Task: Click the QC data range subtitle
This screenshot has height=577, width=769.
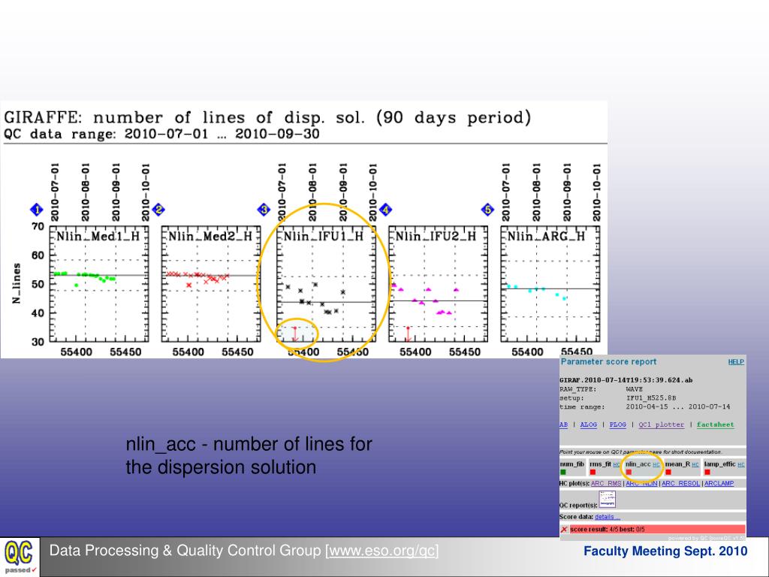Action: tap(162, 134)
